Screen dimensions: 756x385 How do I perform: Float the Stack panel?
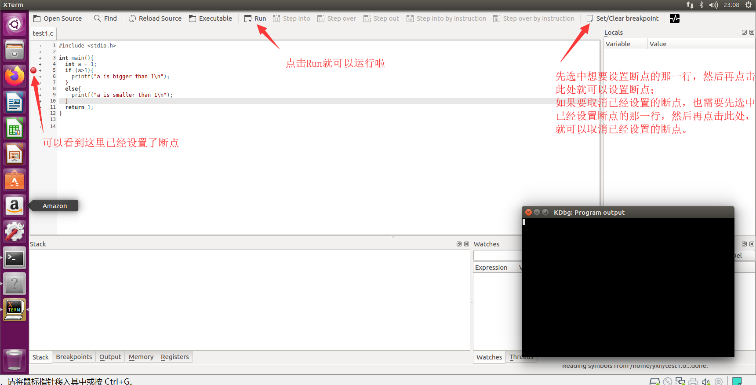click(x=459, y=244)
